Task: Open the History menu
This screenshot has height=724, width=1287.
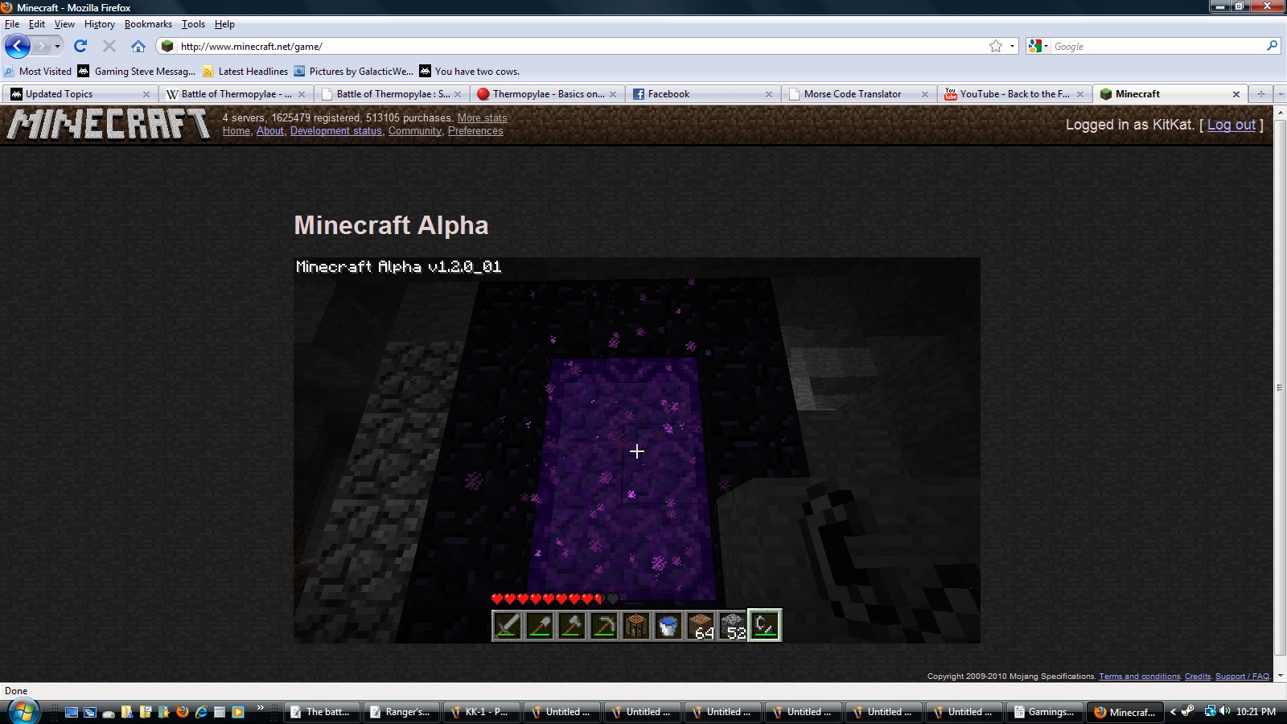Action: (x=100, y=24)
